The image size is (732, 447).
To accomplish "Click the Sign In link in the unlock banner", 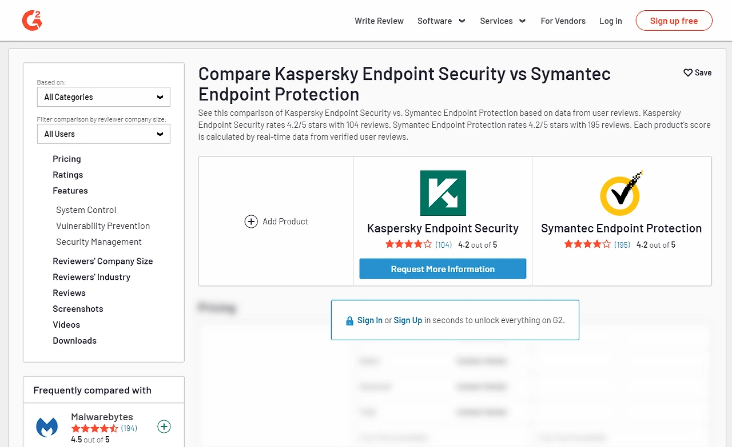I will [370, 320].
